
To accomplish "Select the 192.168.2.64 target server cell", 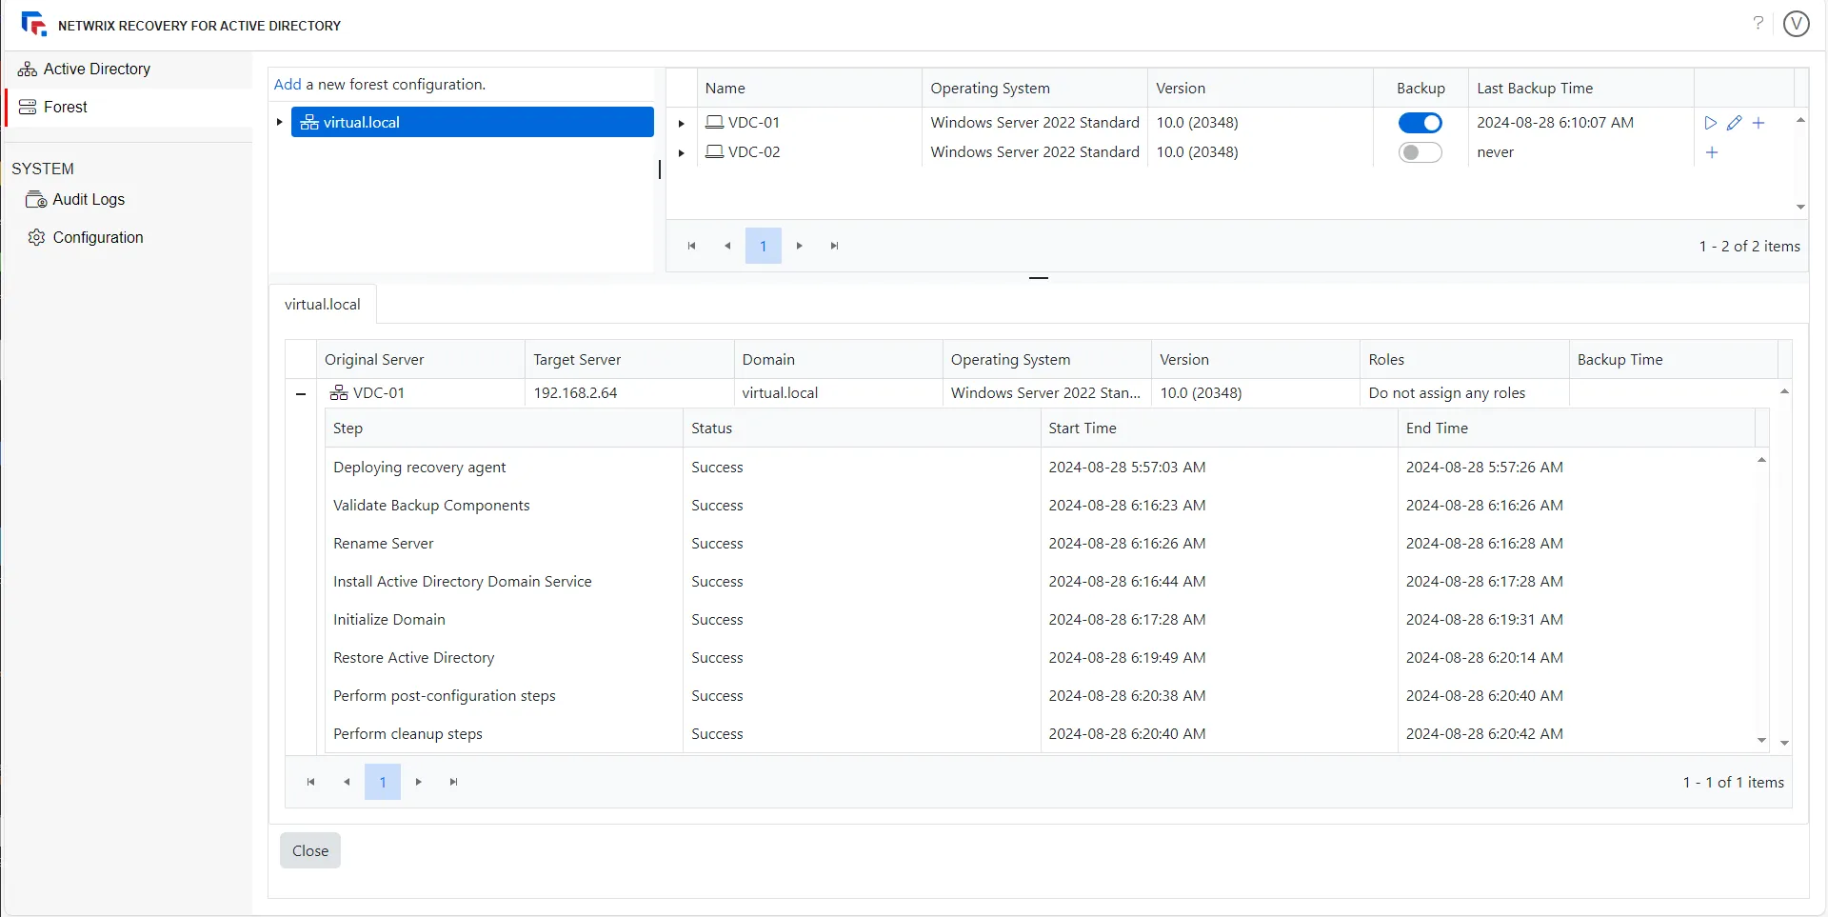I will click(629, 393).
